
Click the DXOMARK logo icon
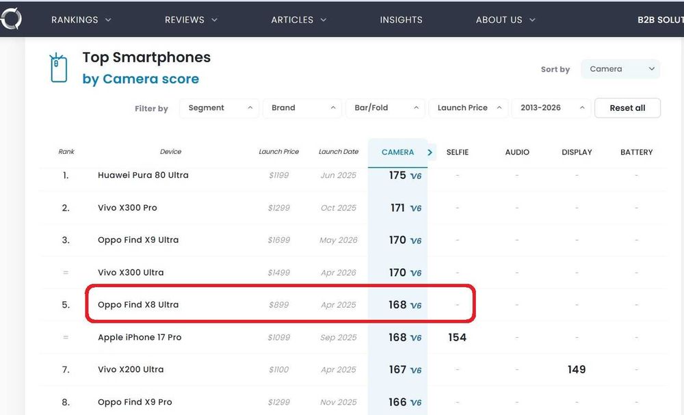[10, 18]
